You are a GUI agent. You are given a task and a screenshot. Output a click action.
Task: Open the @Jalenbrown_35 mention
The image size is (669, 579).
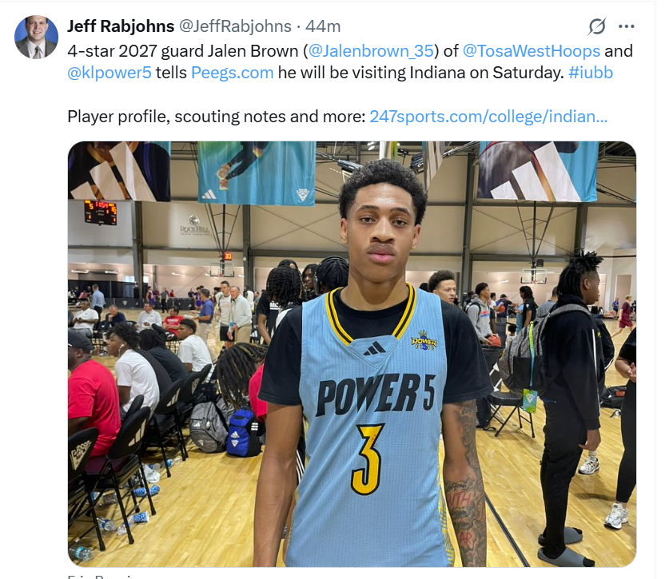[370, 51]
